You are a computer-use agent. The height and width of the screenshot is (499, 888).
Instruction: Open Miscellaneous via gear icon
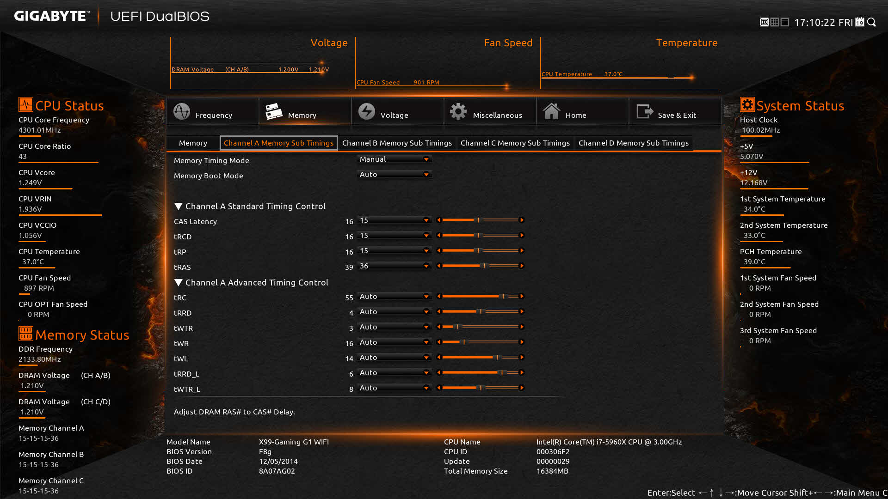[x=458, y=111]
